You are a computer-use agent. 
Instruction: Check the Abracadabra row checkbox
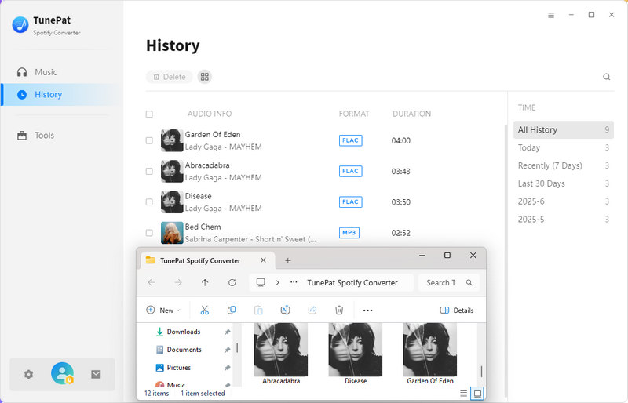tap(149, 171)
